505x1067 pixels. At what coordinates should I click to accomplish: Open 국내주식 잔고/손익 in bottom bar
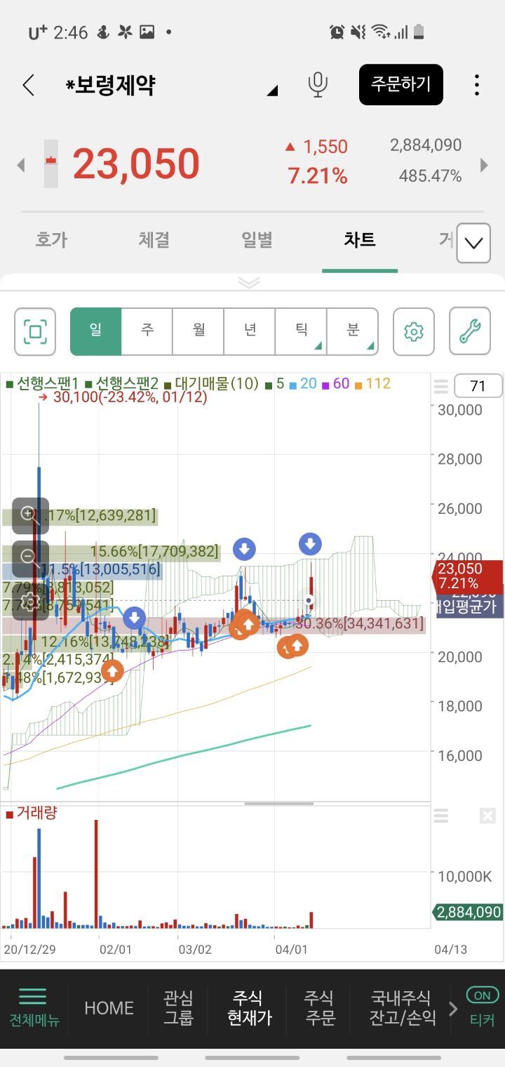point(402,1008)
